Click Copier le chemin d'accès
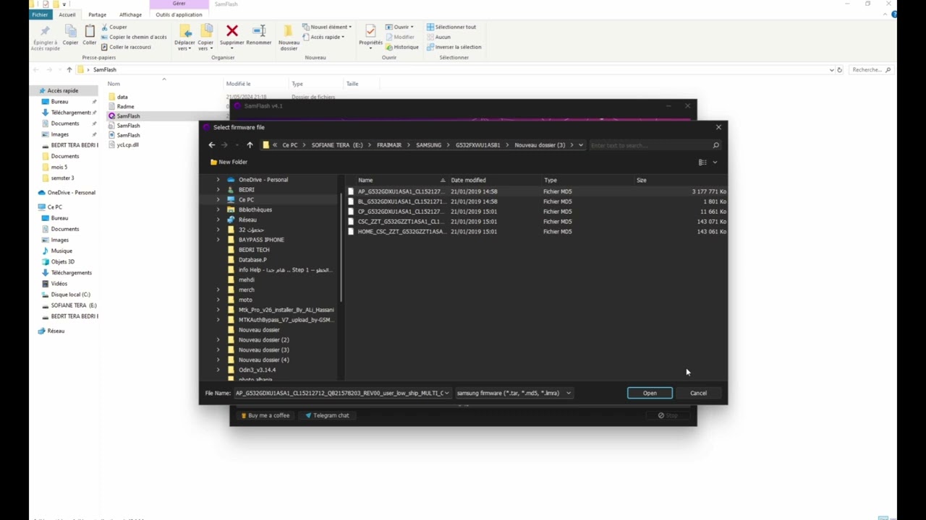926x520 pixels. coord(133,37)
